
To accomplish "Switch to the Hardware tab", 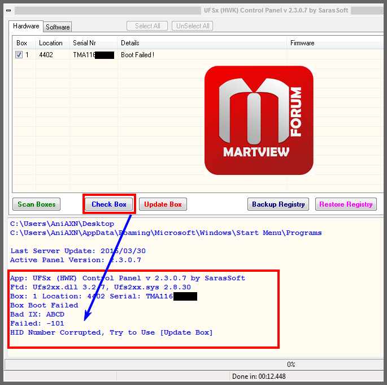I will 26,26.
